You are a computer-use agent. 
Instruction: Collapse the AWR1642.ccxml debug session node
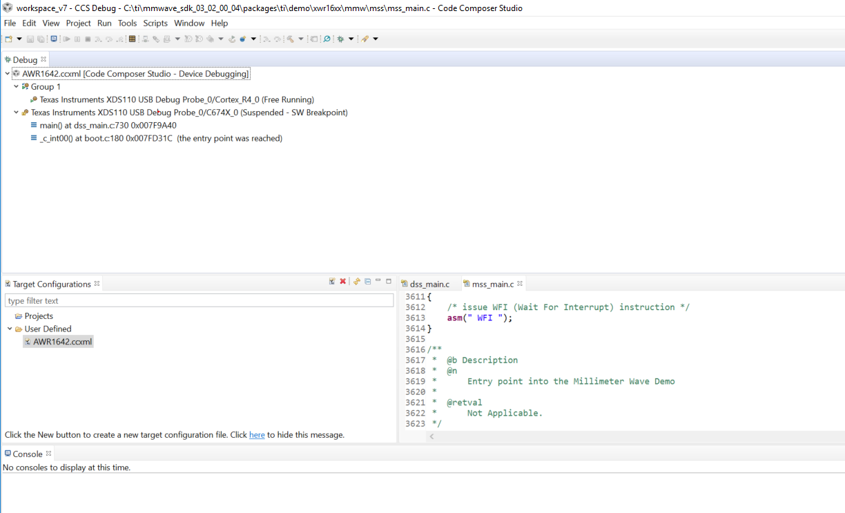click(x=7, y=73)
